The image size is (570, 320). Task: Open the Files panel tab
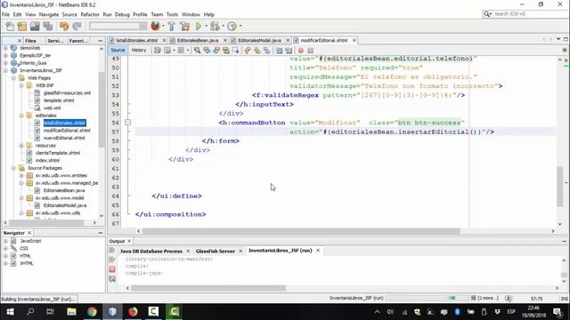tap(30, 41)
